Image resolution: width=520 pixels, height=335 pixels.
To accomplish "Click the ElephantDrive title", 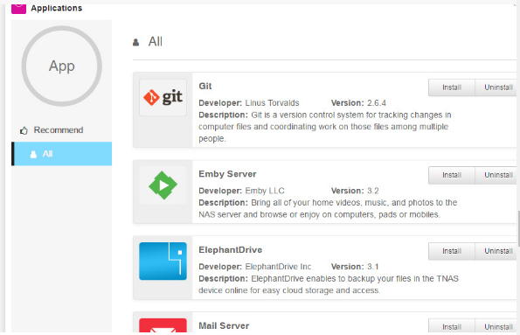I will click(x=231, y=249).
